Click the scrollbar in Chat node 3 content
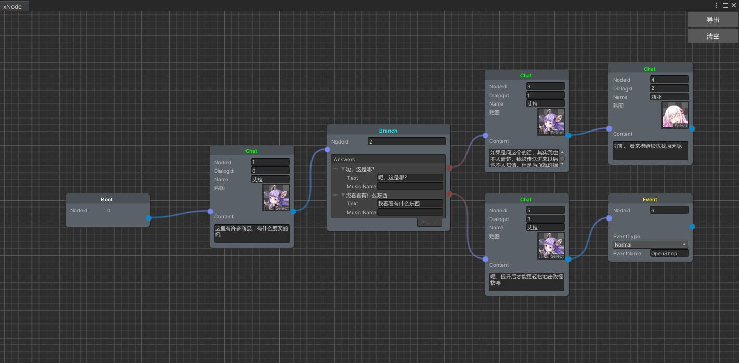The height and width of the screenshot is (363, 739). click(562, 158)
